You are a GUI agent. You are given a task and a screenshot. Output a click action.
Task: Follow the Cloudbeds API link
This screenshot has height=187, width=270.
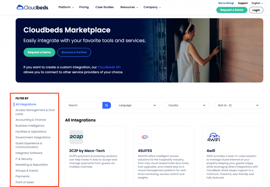point(109,67)
